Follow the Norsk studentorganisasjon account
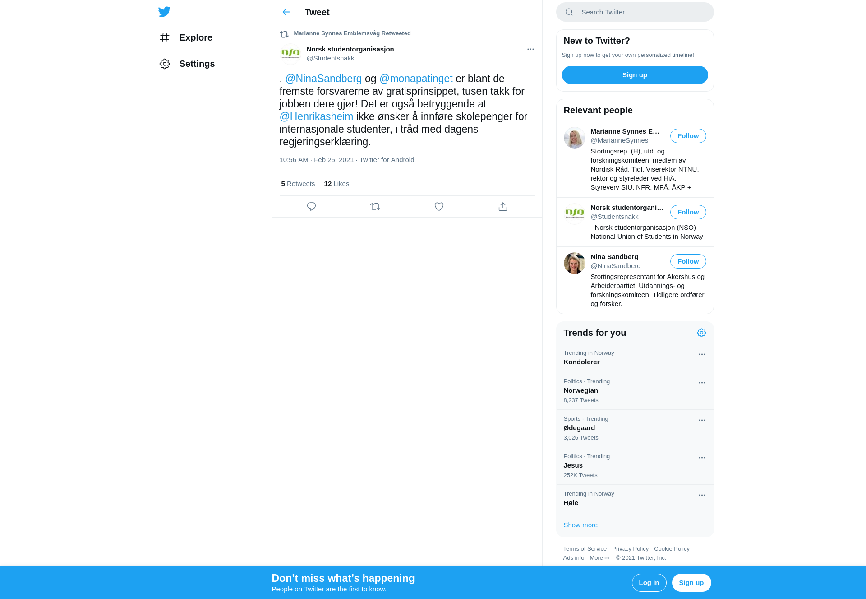This screenshot has height=599, width=866. pyautogui.click(x=688, y=212)
